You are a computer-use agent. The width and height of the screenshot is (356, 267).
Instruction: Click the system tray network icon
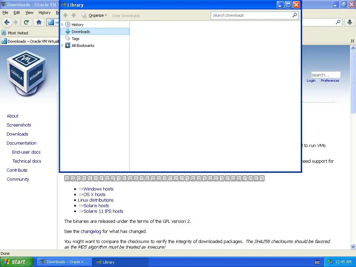tap(330, 262)
